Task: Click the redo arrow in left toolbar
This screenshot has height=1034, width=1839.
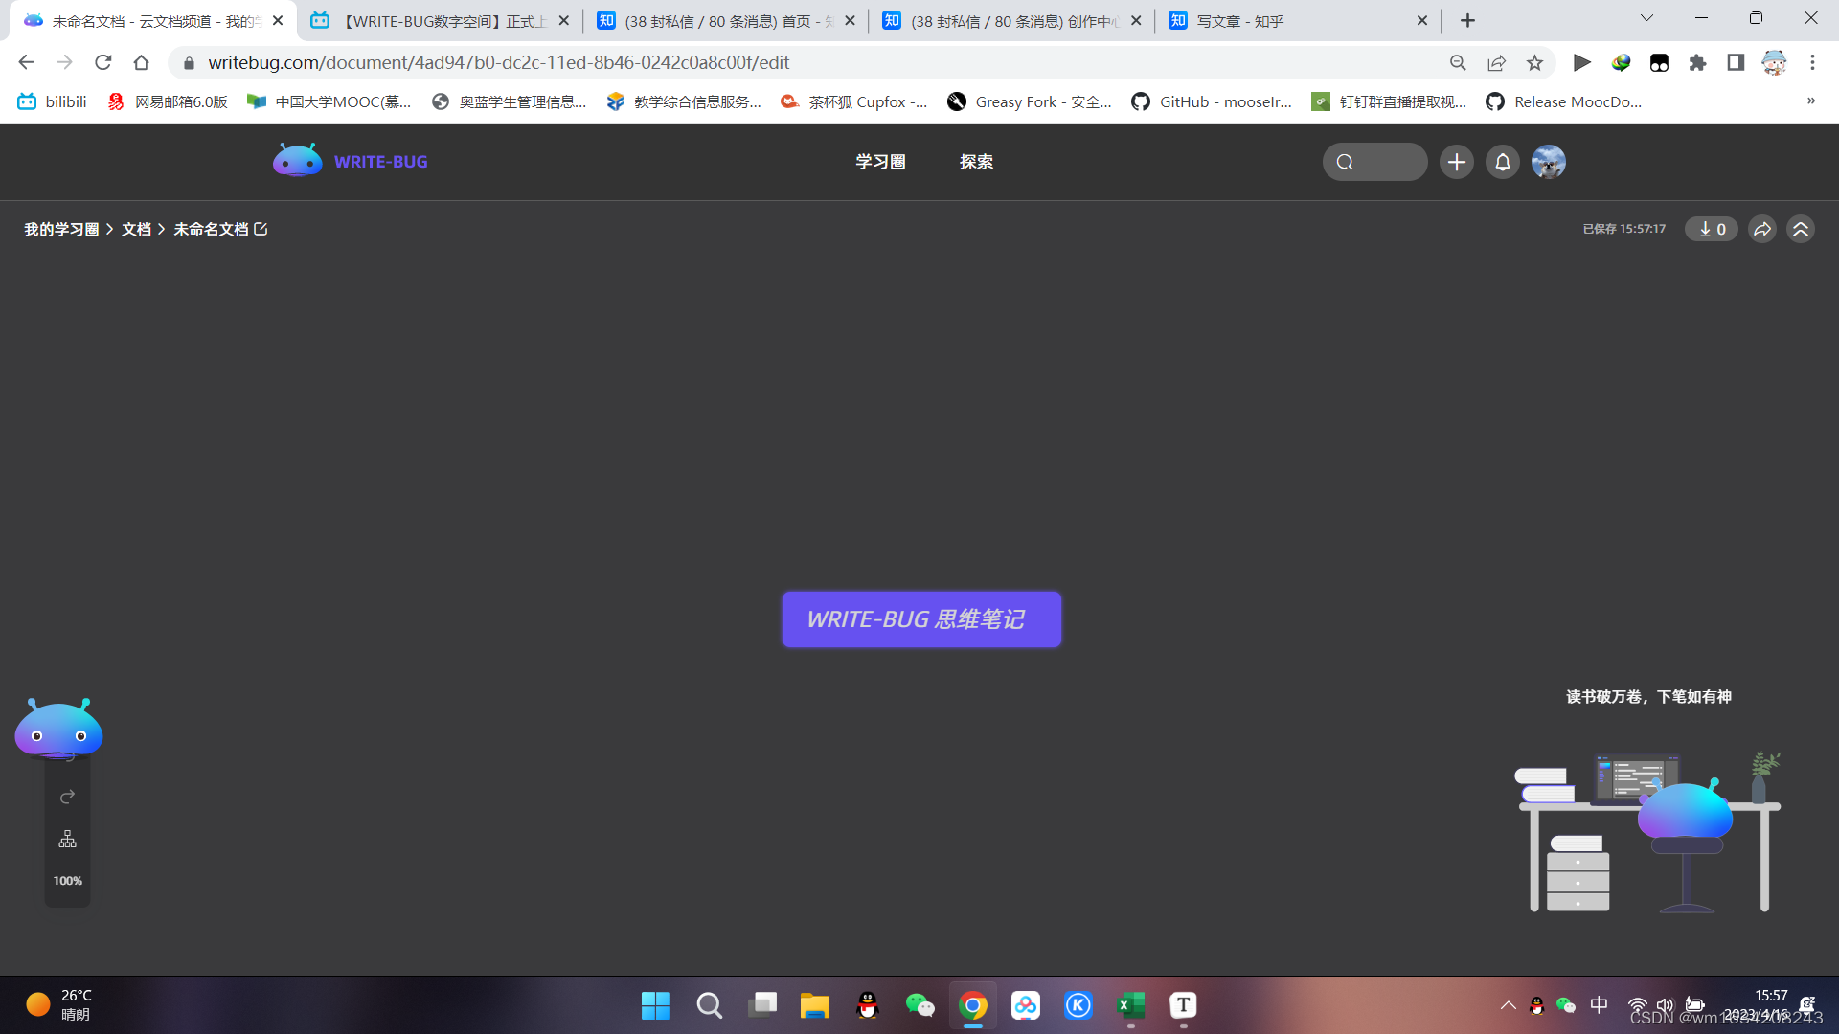Action: click(67, 798)
